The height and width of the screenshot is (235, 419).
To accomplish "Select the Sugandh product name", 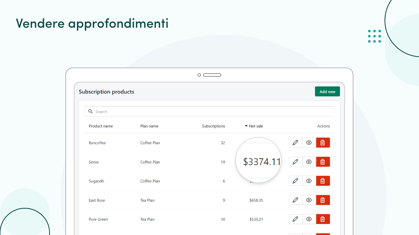I will (96, 181).
